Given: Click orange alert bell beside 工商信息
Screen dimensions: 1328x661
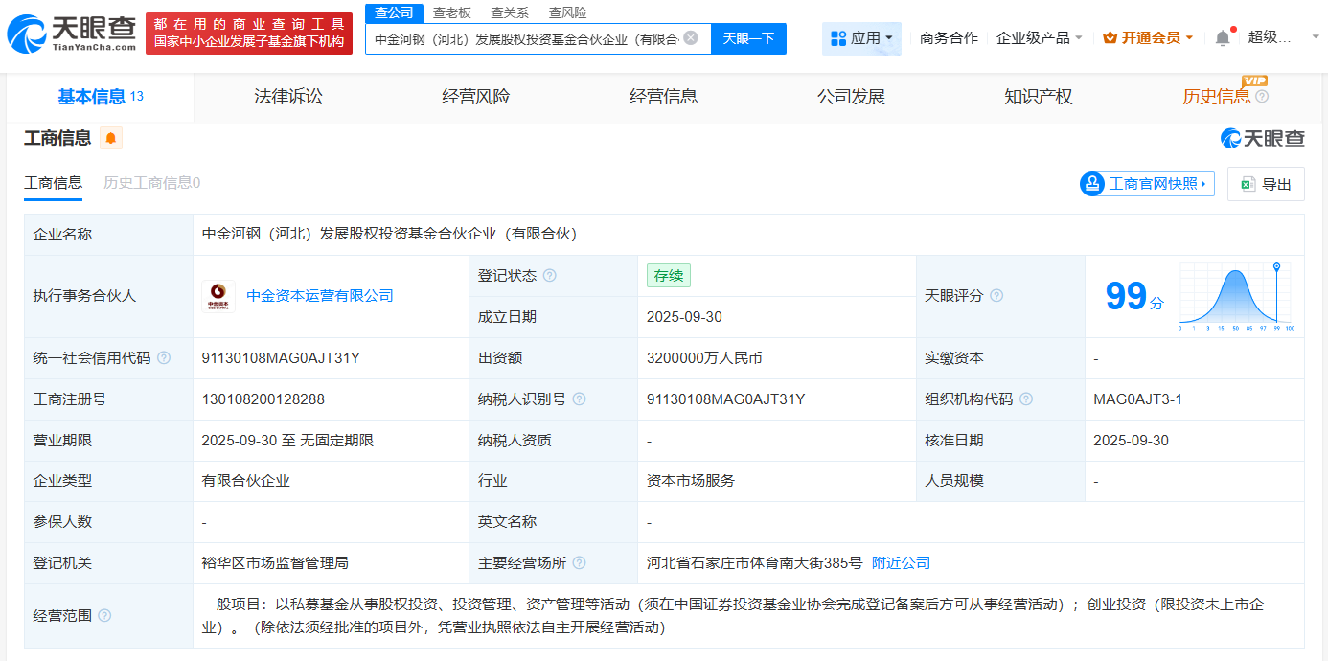Looking at the screenshot, I should 111,138.
